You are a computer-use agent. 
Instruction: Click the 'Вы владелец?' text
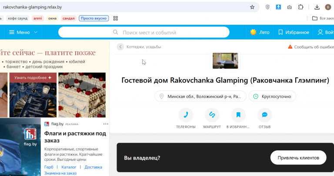142,158
